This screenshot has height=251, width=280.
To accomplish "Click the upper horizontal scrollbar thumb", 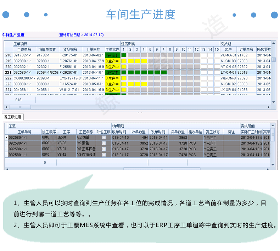I will pyautogui.click(x=20, y=107).
